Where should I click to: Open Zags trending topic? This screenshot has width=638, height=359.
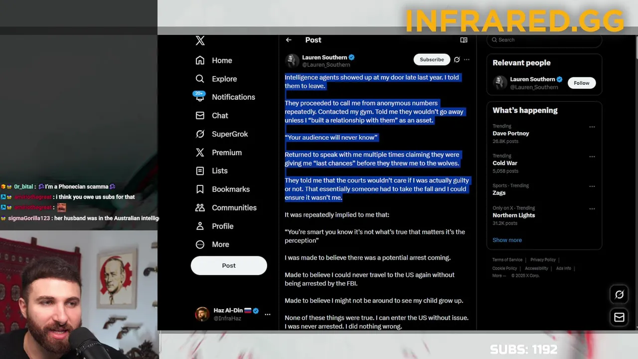point(499,192)
